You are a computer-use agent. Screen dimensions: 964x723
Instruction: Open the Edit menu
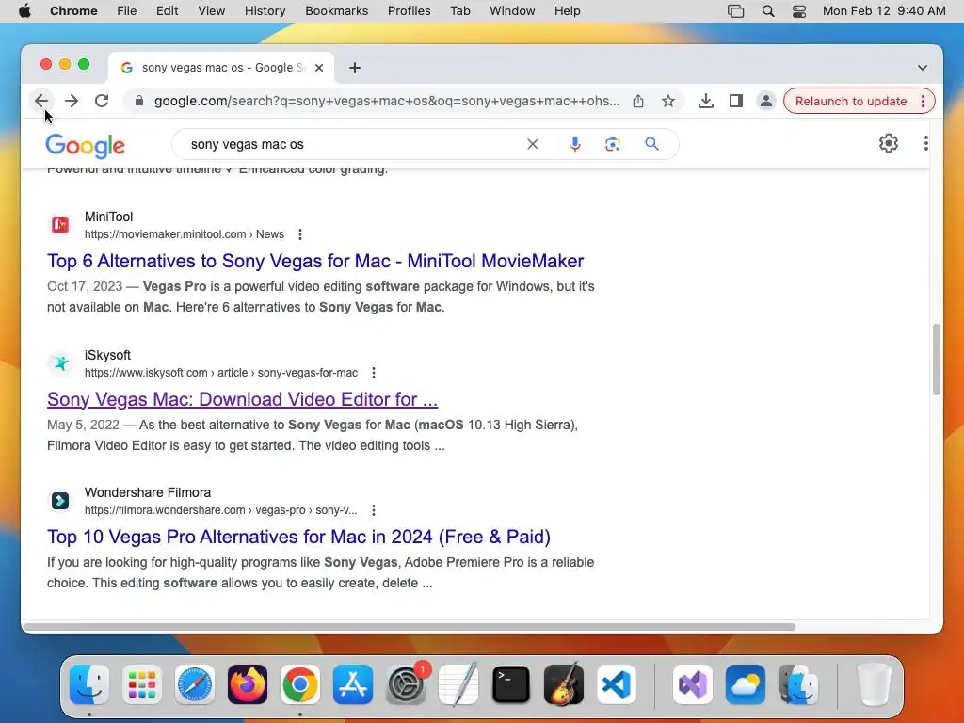click(x=168, y=11)
